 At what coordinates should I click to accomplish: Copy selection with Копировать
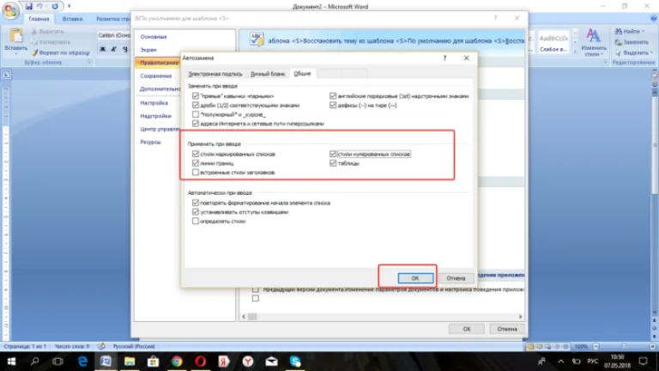[x=51, y=42]
